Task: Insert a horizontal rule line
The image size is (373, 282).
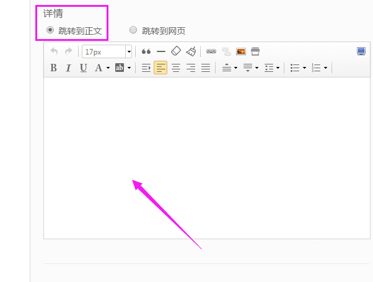Action: coord(161,51)
